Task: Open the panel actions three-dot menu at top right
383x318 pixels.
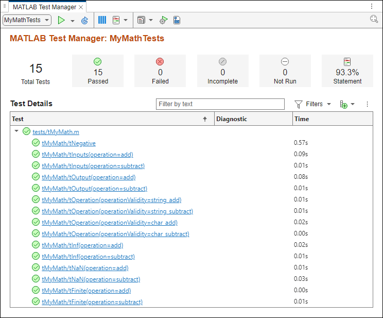Action: [372, 6]
